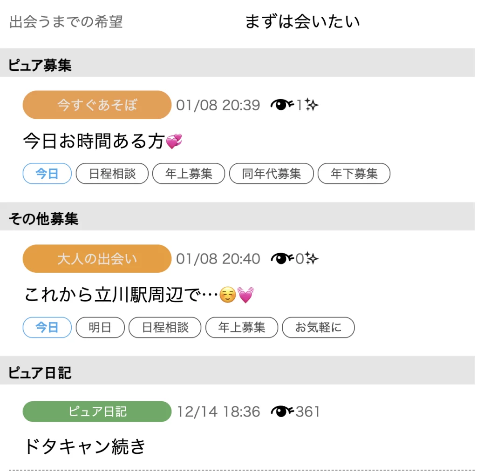Toggle the highlighted 今日 filter on the first post

[x=47, y=173]
